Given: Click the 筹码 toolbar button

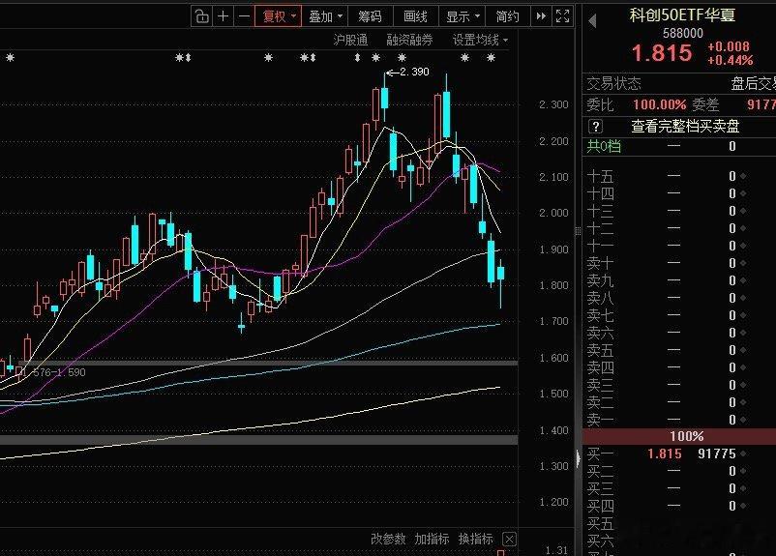Looking at the screenshot, I should 370,16.
